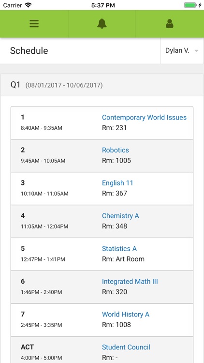Open the Statistics A course
204x363 pixels.
119,249
